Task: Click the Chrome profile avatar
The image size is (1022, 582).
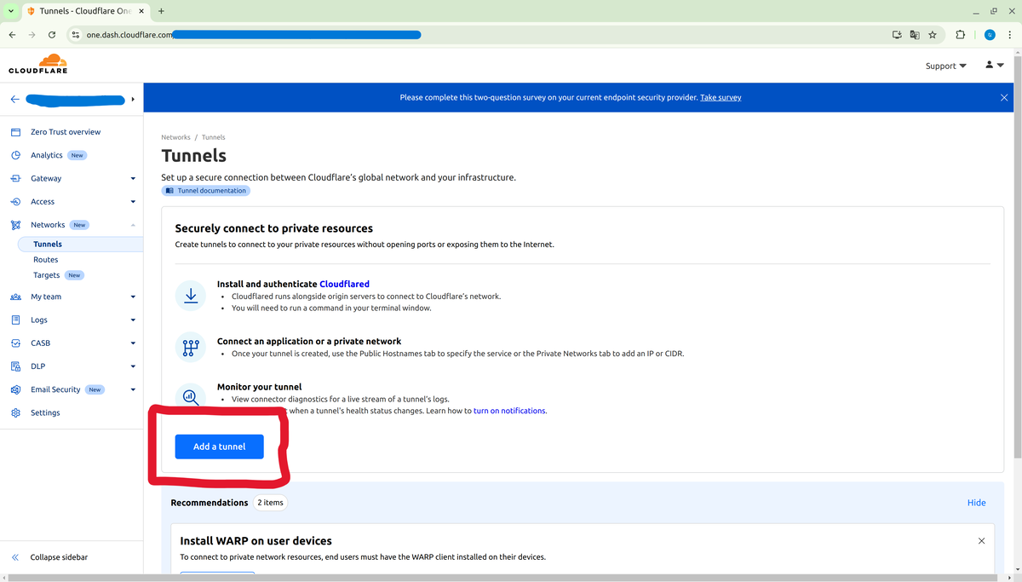Action: click(990, 35)
